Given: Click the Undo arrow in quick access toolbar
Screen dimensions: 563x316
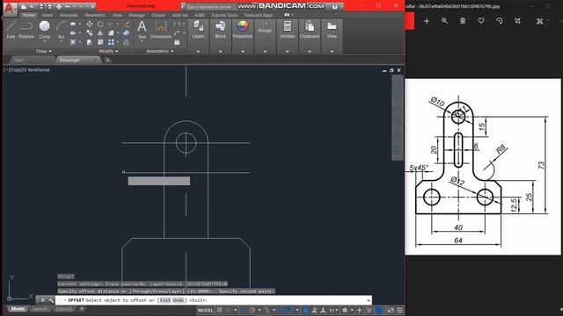Looking at the screenshot, I should [68, 6].
